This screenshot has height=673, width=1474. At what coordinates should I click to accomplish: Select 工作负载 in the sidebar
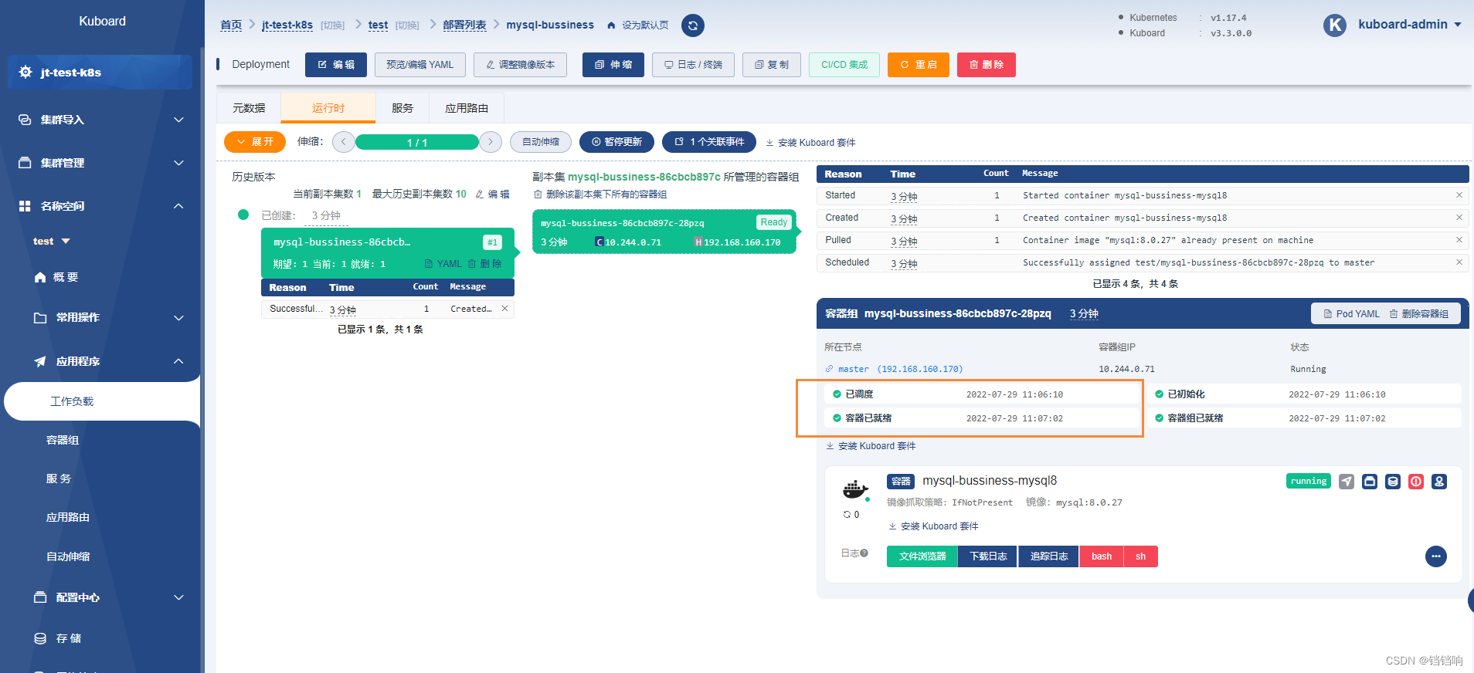click(x=101, y=401)
